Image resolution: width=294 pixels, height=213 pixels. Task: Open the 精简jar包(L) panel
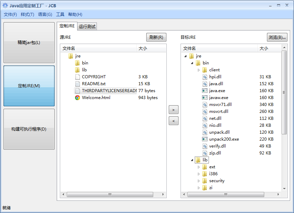[x=29, y=43]
